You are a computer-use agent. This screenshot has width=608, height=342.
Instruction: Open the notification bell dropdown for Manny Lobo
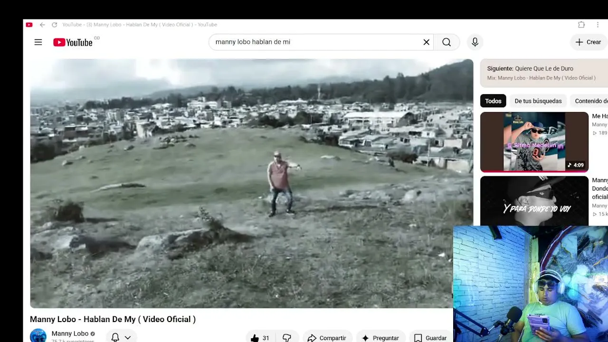[121, 337]
